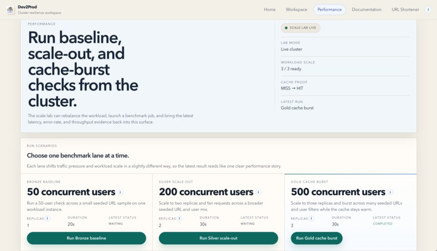437x251 pixels.
Task: Click the Dev2Prod brand title
Action: tap(27, 7)
